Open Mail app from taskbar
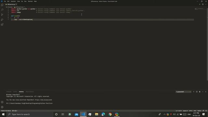 coord(76,114)
